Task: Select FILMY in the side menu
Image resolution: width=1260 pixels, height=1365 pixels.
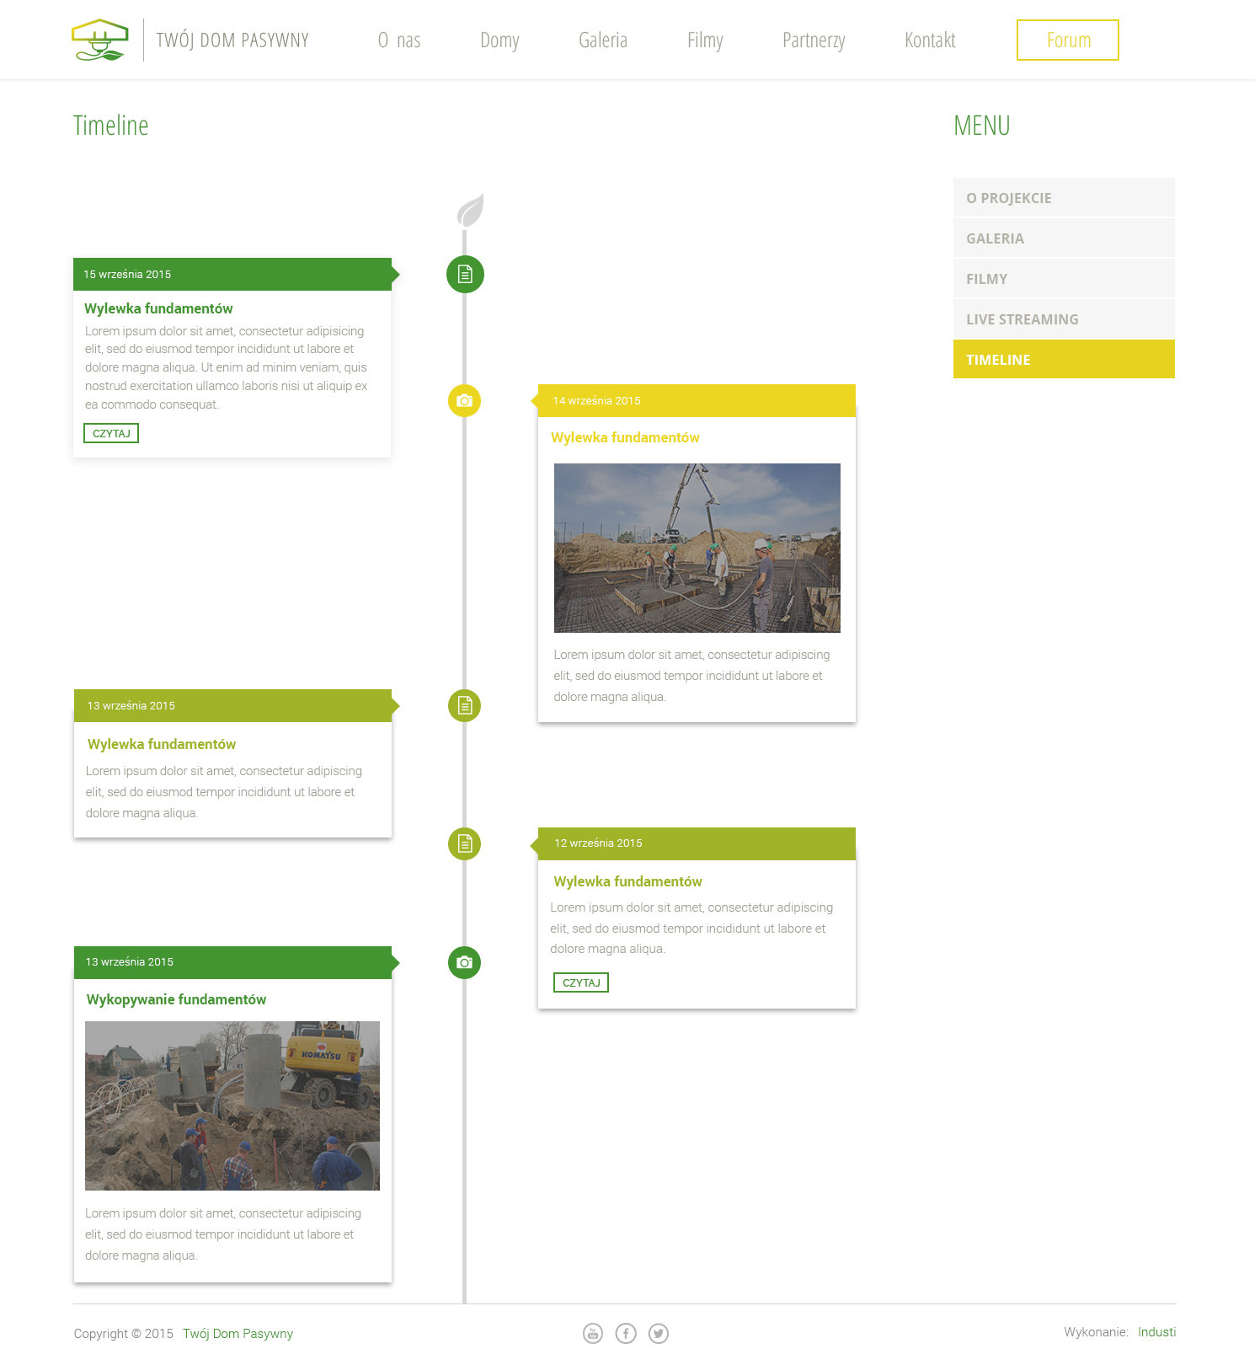Action: click(1064, 279)
